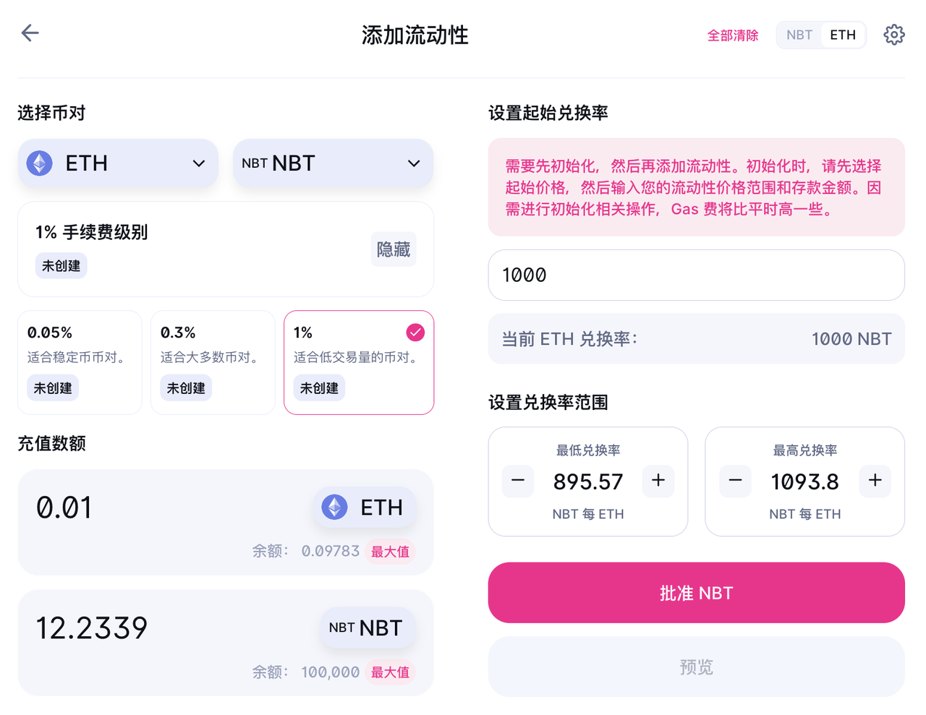Image resolution: width=926 pixels, height=715 pixels.
Task: Click the starting rate input showing 1000
Action: coord(696,275)
